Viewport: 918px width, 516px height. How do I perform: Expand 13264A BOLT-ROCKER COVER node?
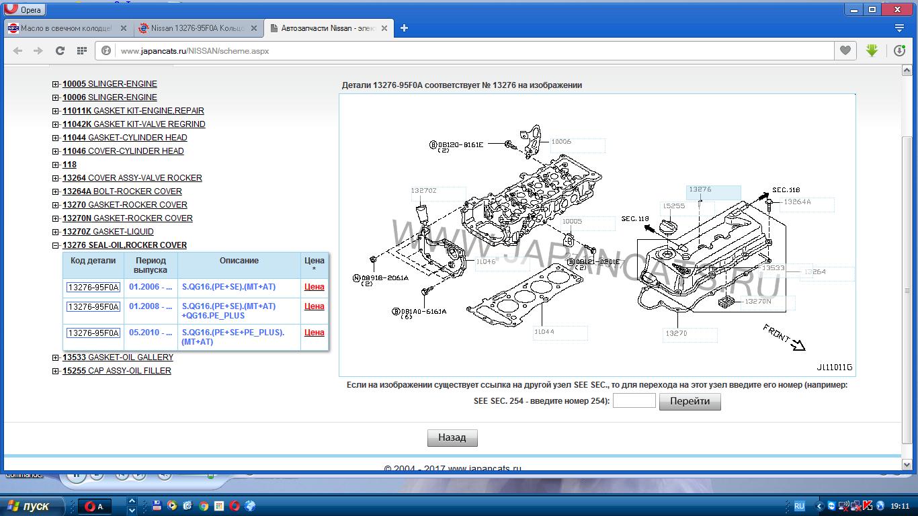pyautogui.click(x=56, y=191)
